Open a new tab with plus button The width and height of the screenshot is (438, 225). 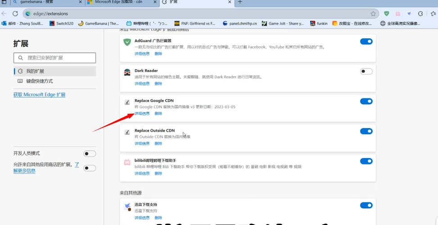pyautogui.click(x=239, y=2)
